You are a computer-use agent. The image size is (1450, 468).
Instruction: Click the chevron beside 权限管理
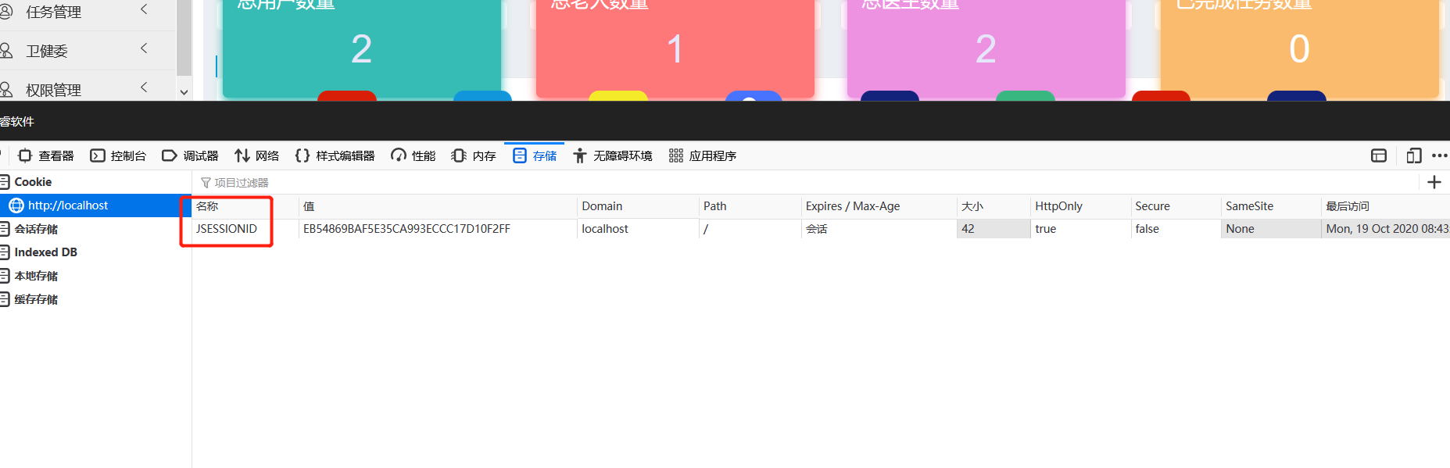click(x=144, y=87)
